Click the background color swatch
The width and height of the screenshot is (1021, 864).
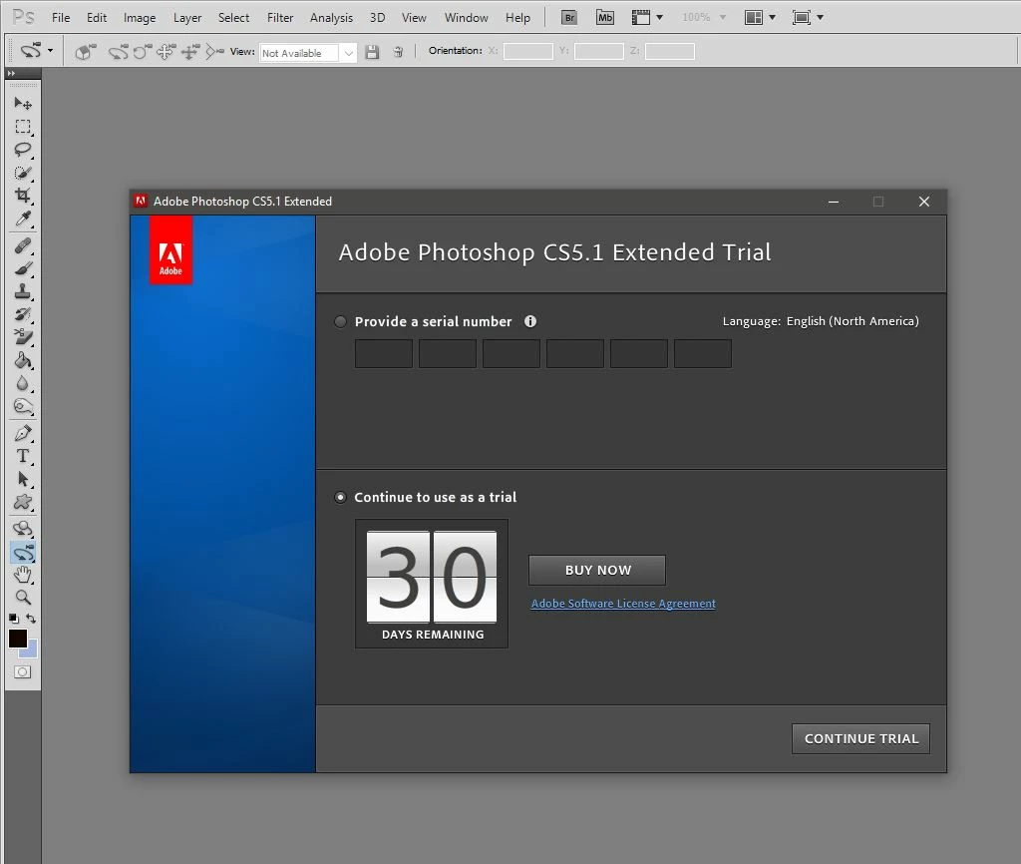coord(31,650)
